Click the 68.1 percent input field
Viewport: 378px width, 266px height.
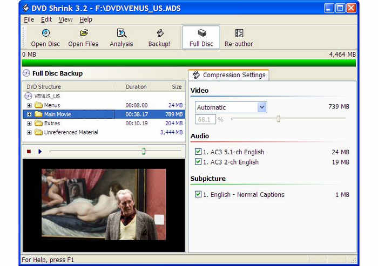tap(205, 119)
